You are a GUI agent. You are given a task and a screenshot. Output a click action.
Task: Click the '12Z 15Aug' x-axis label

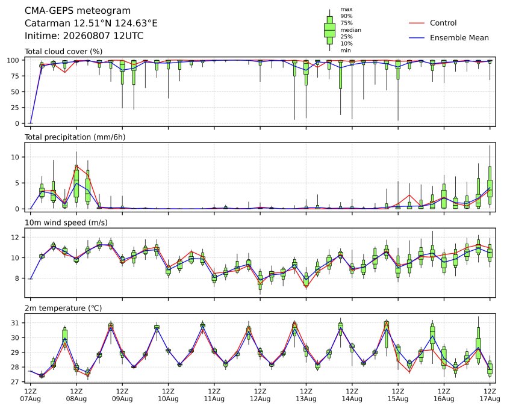pyautogui.click(x=398, y=395)
